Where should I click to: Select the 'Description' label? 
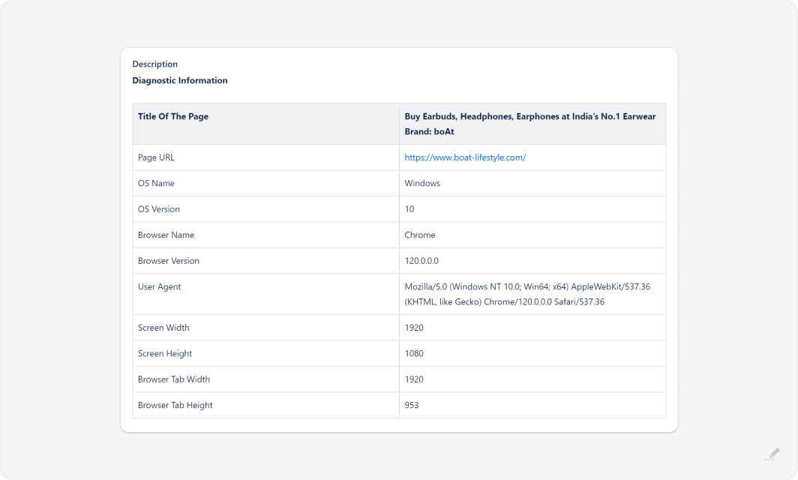click(154, 64)
